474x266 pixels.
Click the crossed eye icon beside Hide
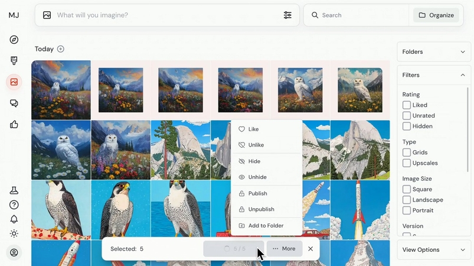pos(241,161)
